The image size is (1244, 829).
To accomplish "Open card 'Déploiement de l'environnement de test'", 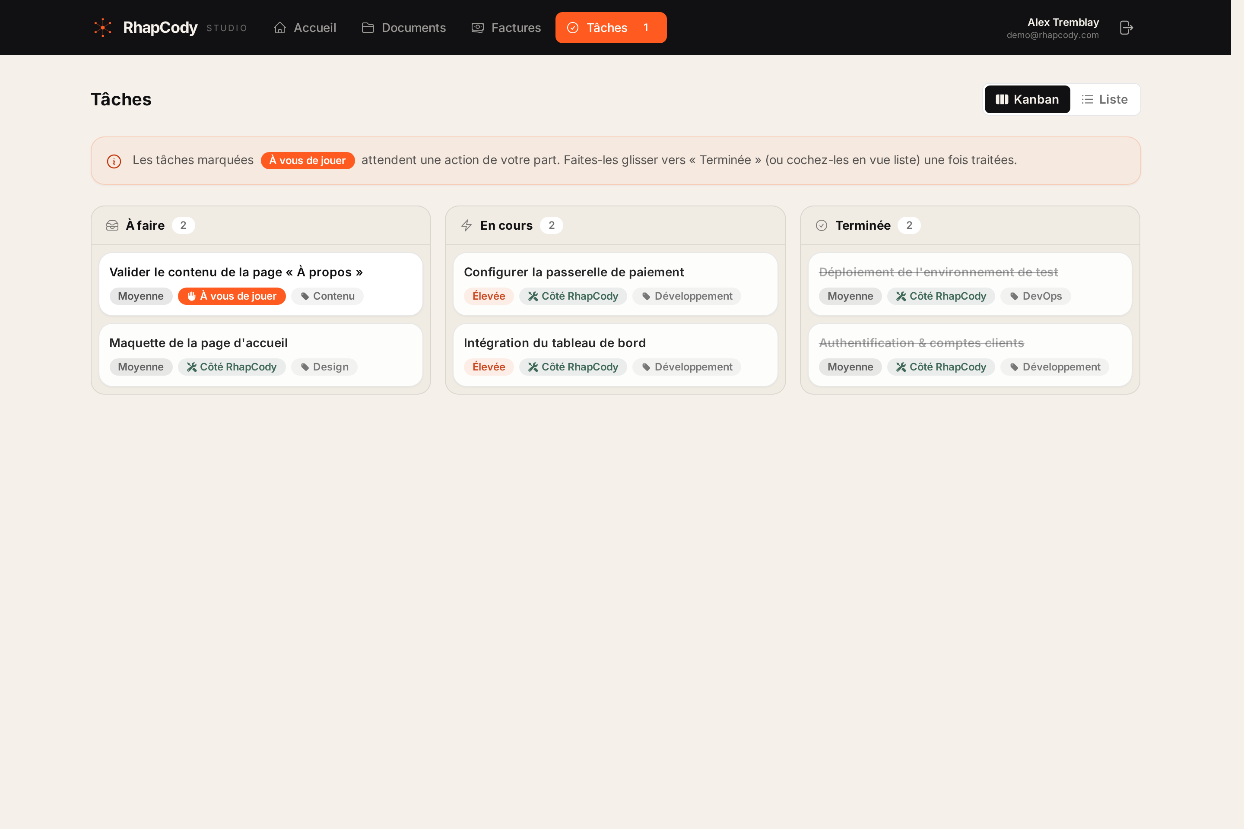I will 970,285.
